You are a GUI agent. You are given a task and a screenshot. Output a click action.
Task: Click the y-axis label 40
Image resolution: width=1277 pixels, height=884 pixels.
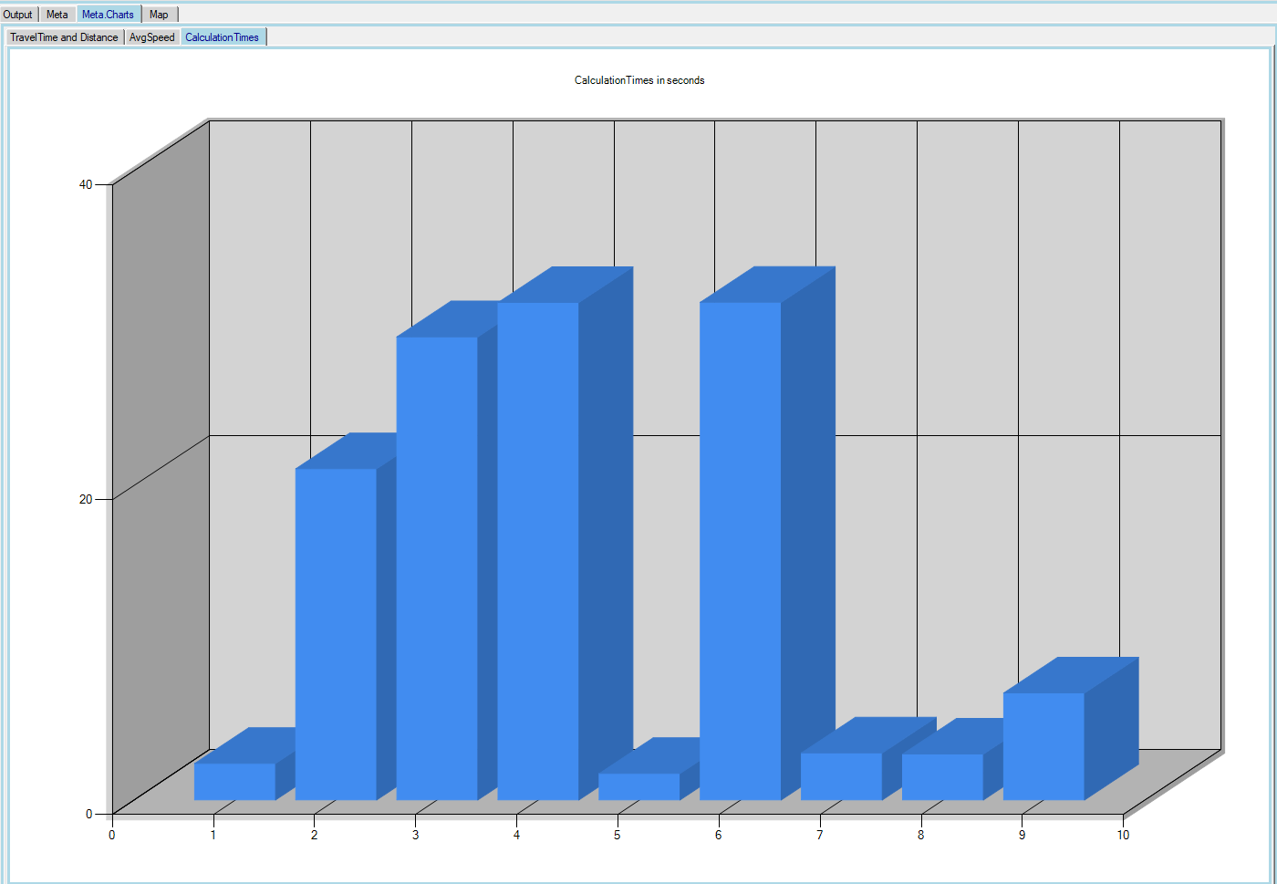point(86,184)
